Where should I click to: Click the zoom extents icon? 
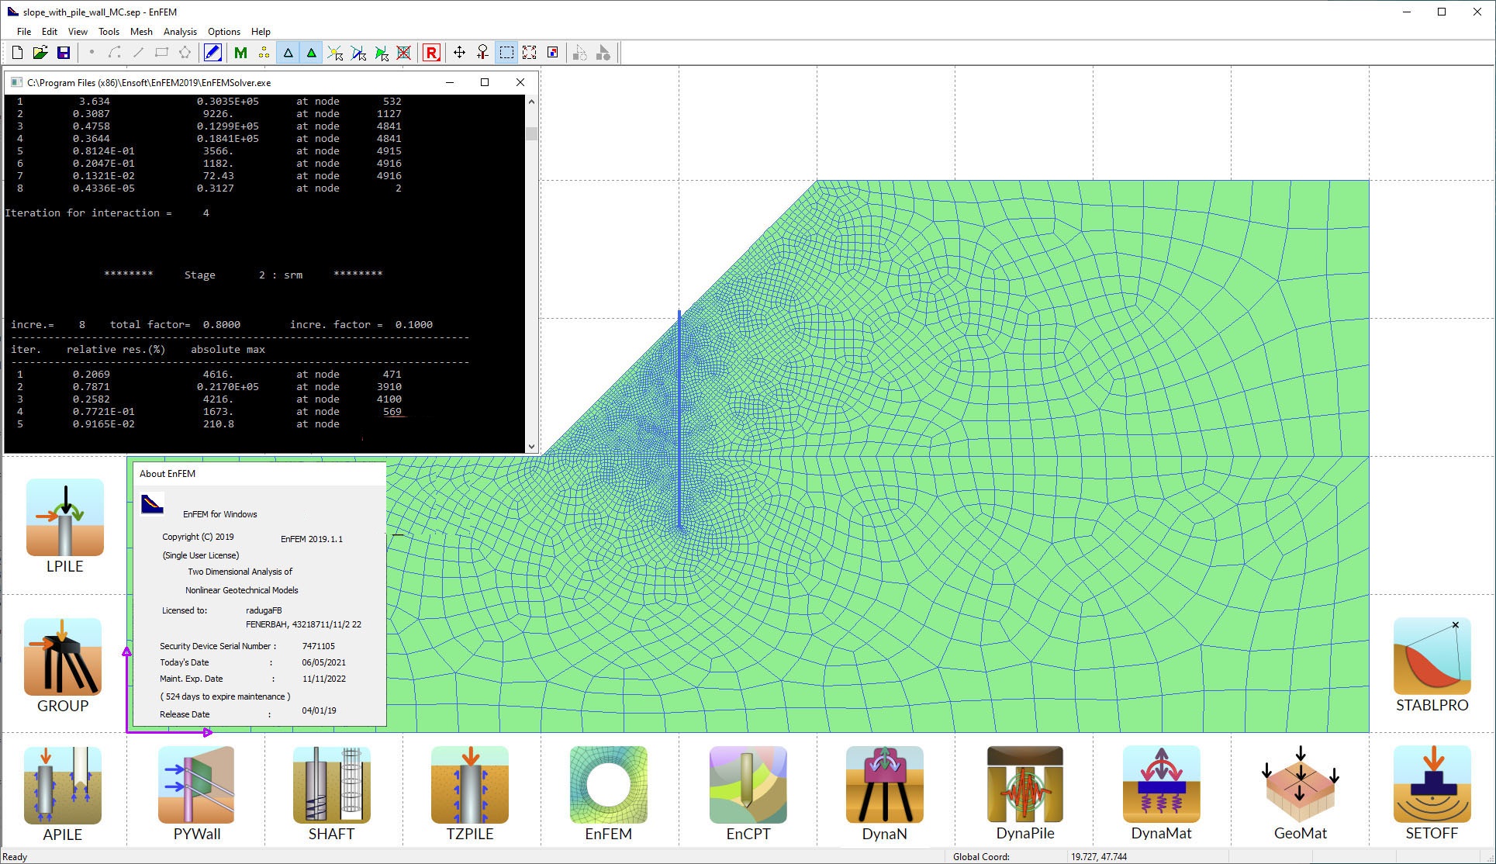pos(530,53)
